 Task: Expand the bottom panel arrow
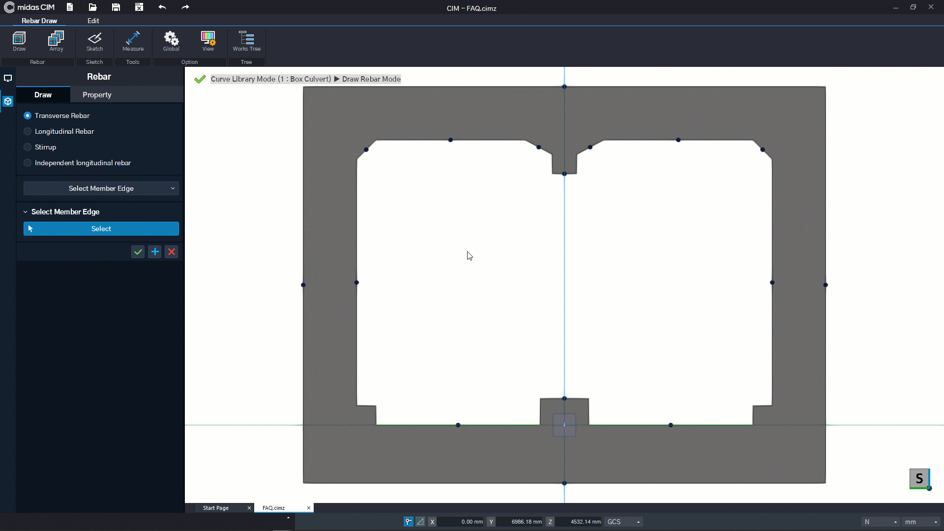click(288, 517)
